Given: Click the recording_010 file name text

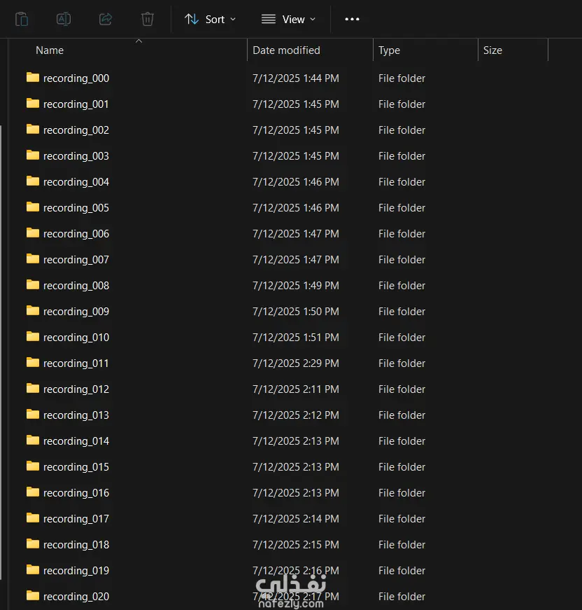Looking at the screenshot, I should [76, 338].
